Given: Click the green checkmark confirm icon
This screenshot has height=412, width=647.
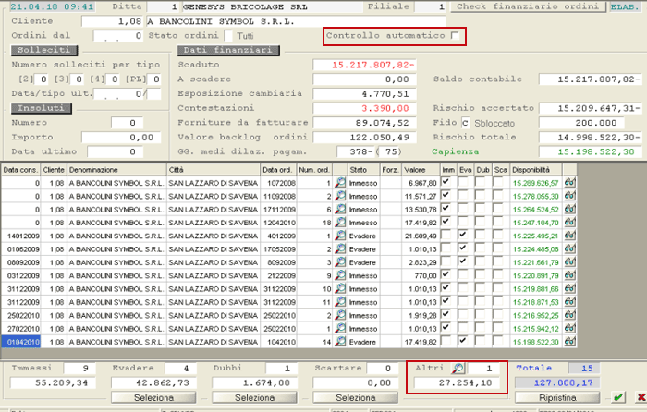Looking at the screenshot, I should coord(618,398).
